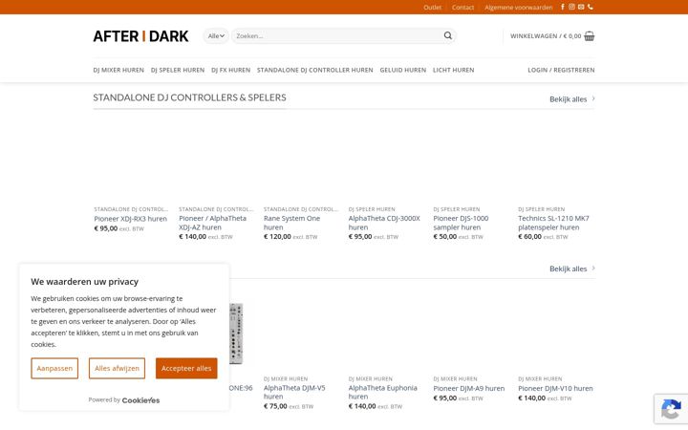
Task: Open Pioneer XDJ-RX3 huren product
Action: click(130, 219)
